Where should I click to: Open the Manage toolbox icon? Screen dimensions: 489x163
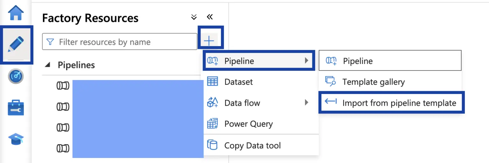[x=16, y=108]
